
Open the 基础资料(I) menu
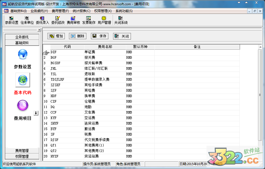[x=19, y=11]
